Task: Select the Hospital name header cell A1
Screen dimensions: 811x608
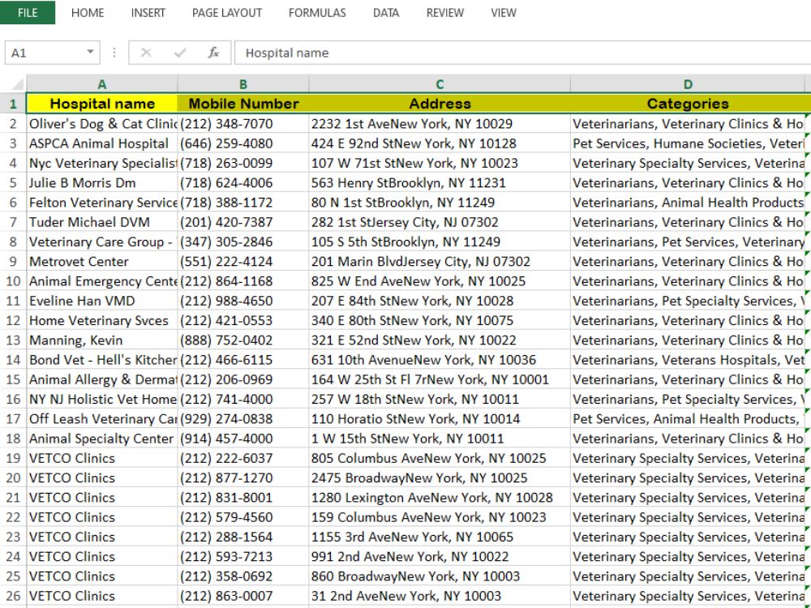Action: (x=102, y=104)
